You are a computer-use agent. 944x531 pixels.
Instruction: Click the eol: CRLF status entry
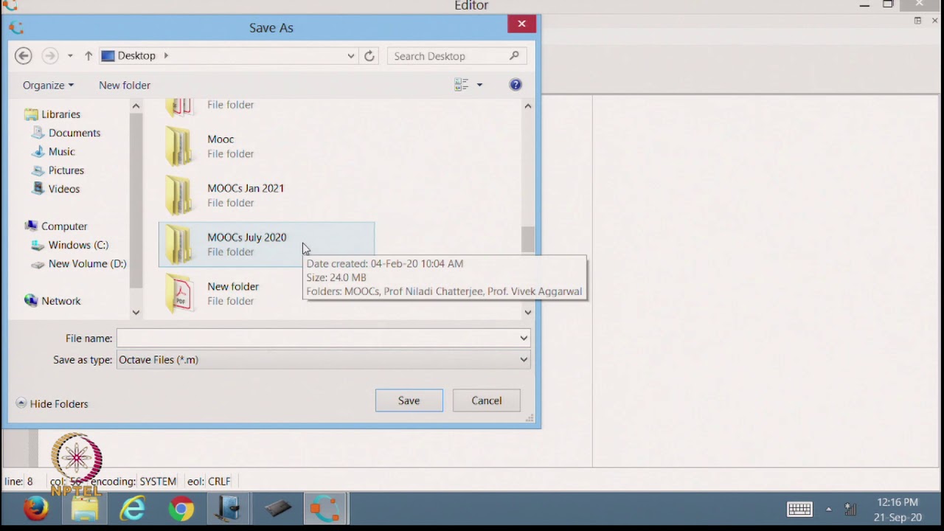pyautogui.click(x=209, y=481)
